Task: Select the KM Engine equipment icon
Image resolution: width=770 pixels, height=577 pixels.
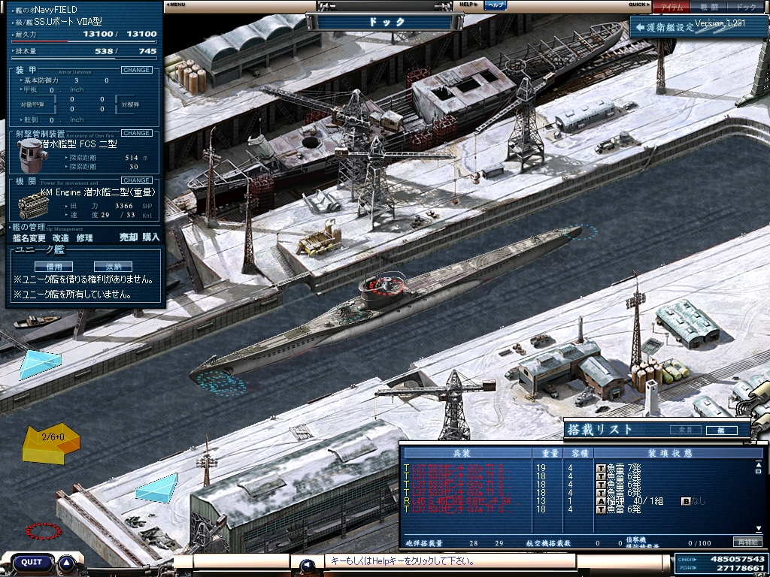Action: click(x=33, y=206)
